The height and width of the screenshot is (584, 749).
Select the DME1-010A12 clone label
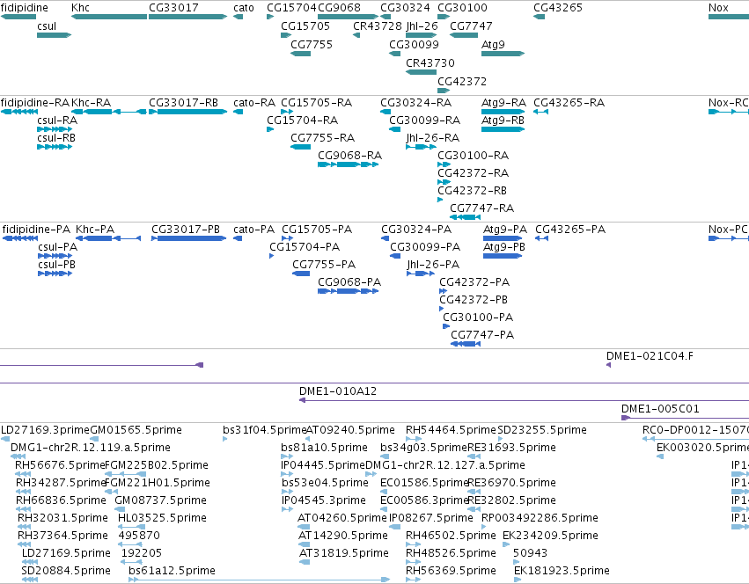click(338, 391)
